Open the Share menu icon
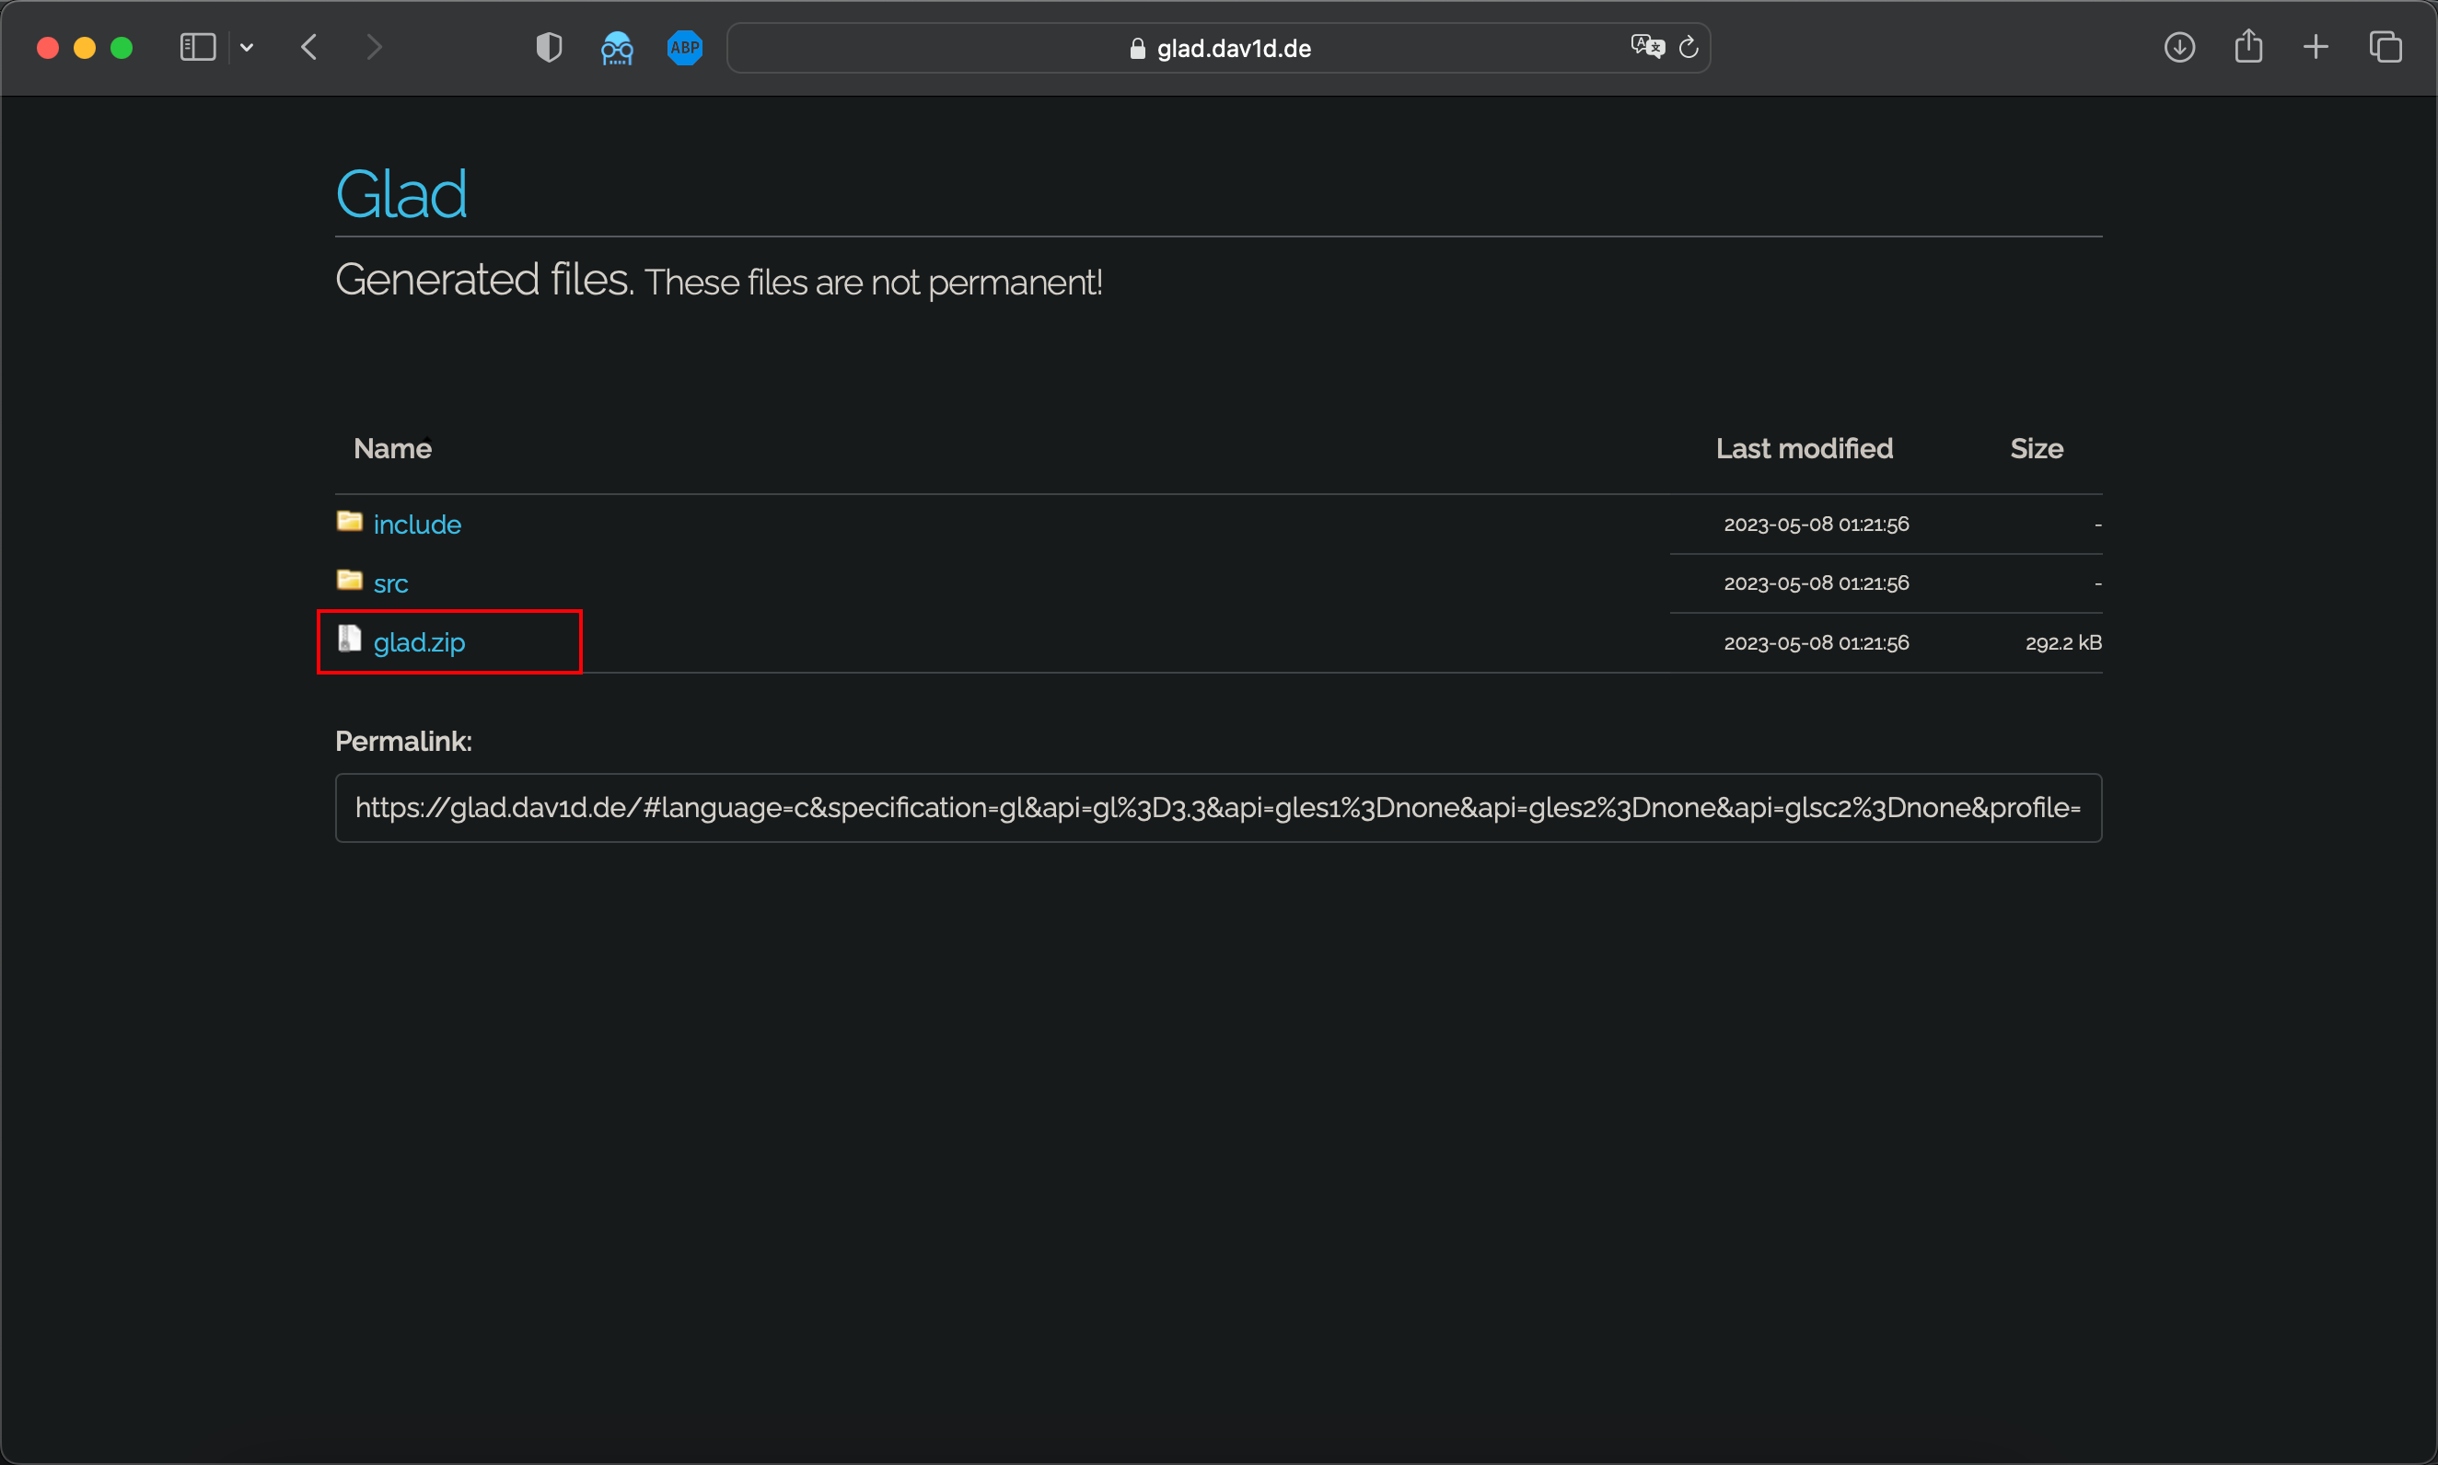Viewport: 2438px width, 1465px height. [x=2248, y=46]
